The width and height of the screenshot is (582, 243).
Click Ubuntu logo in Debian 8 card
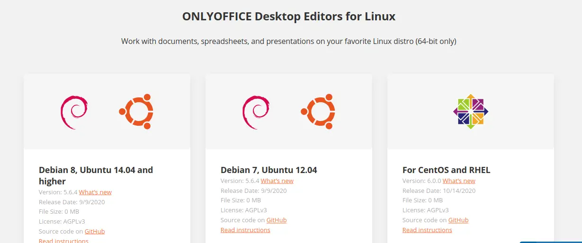tap(136, 112)
